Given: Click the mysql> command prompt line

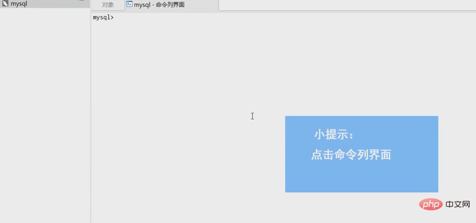Looking at the screenshot, I should pyautogui.click(x=103, y=18).
